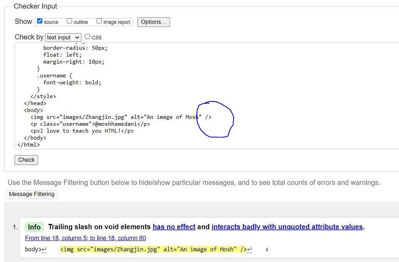Viewport: 399px width, 262px height.
Task: Open the Message Filtering panel
Action: (31, 194)
